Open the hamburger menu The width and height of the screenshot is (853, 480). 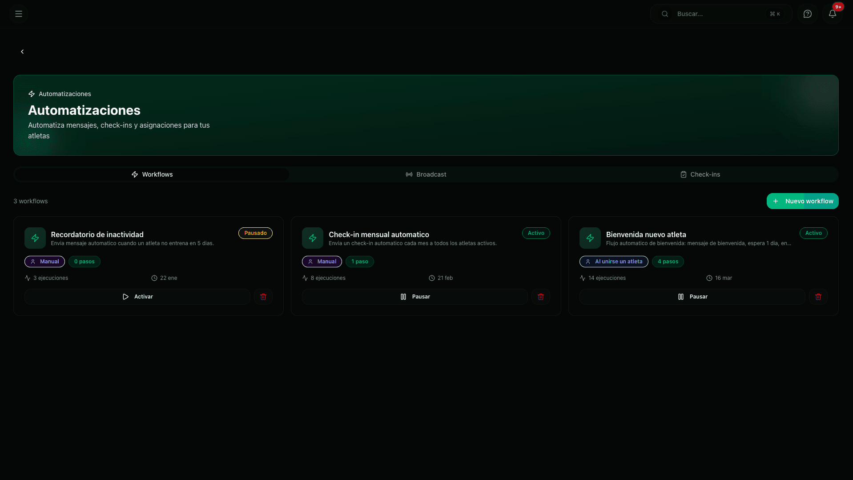coord(18,14)
